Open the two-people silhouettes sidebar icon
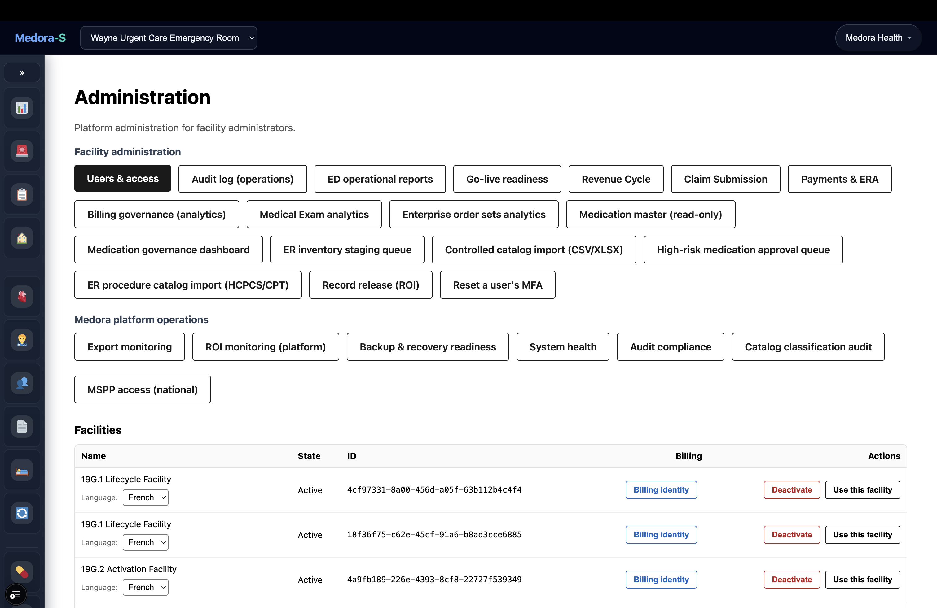Screen dimensions: 937x608 point(22,383)
